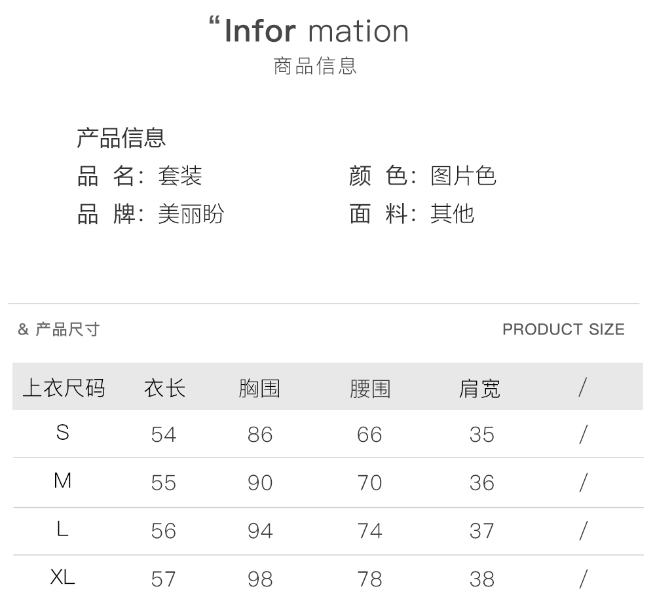Click the shoulder width value 38
This screenshot has height=593, width=655.
click(x=482, y=579)
